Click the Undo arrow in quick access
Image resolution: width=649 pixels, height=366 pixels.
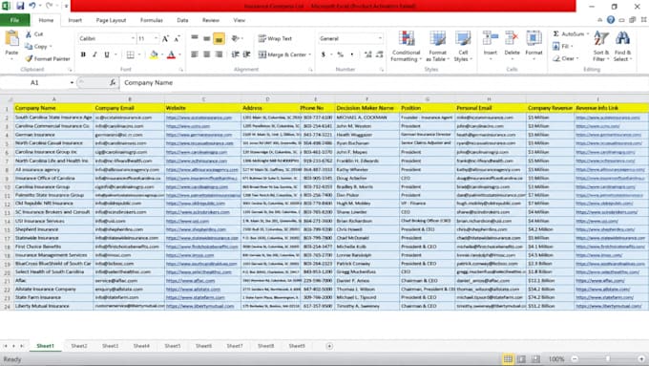pos(32,6)
